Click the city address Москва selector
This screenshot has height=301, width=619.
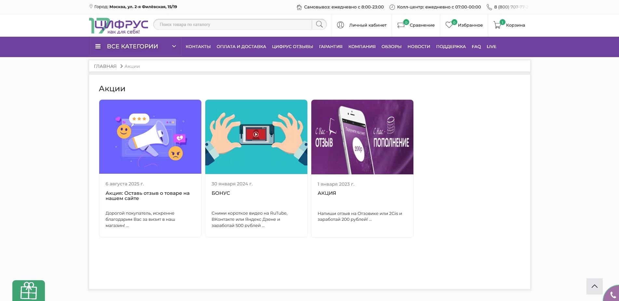(143, 7)
